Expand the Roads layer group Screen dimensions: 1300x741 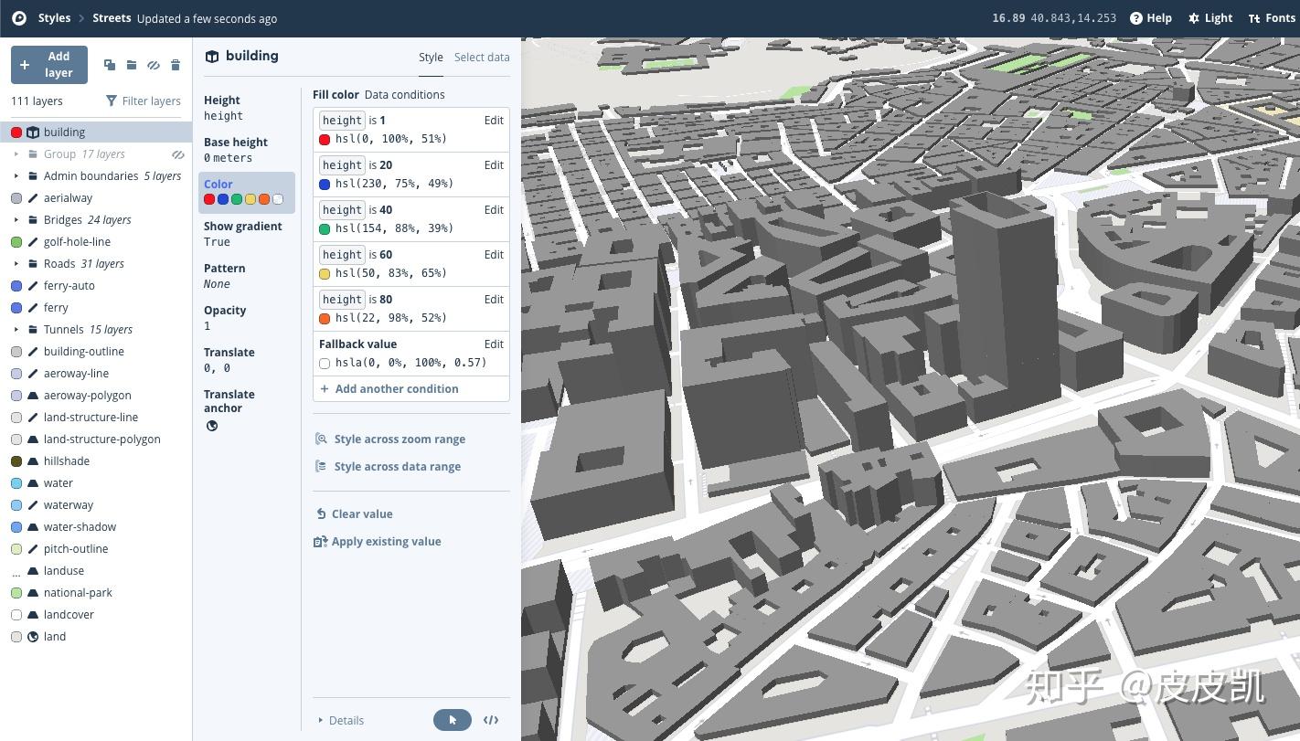click(18, 263)
